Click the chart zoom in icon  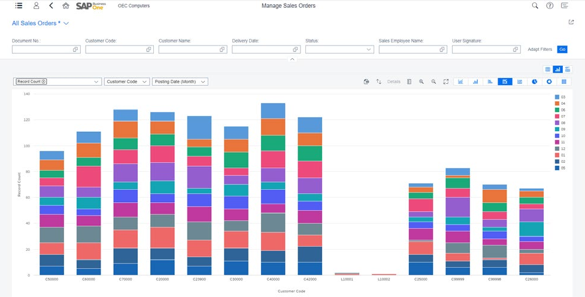422,81
